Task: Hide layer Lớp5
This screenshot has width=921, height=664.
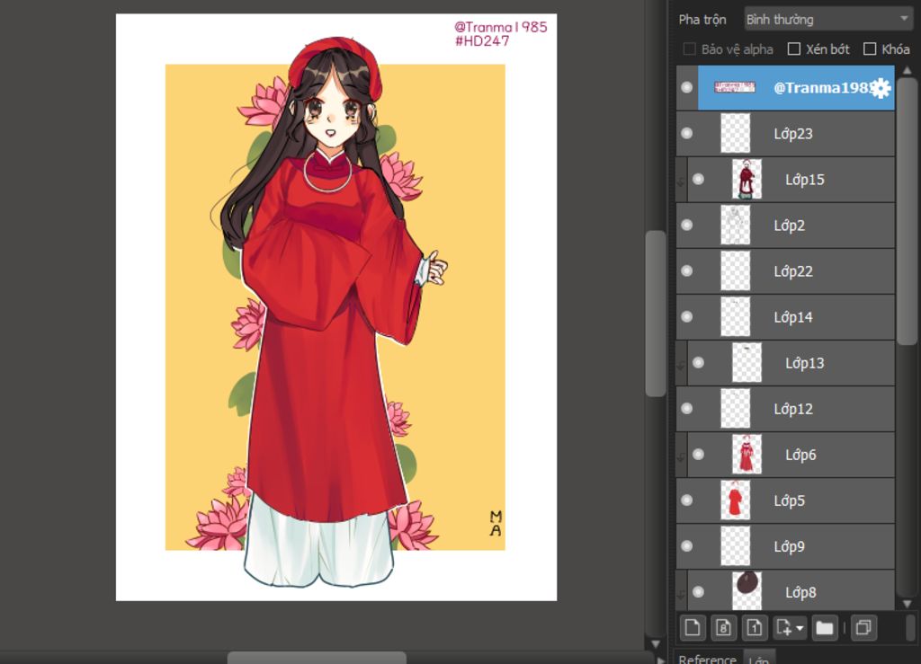Action: 686,500
